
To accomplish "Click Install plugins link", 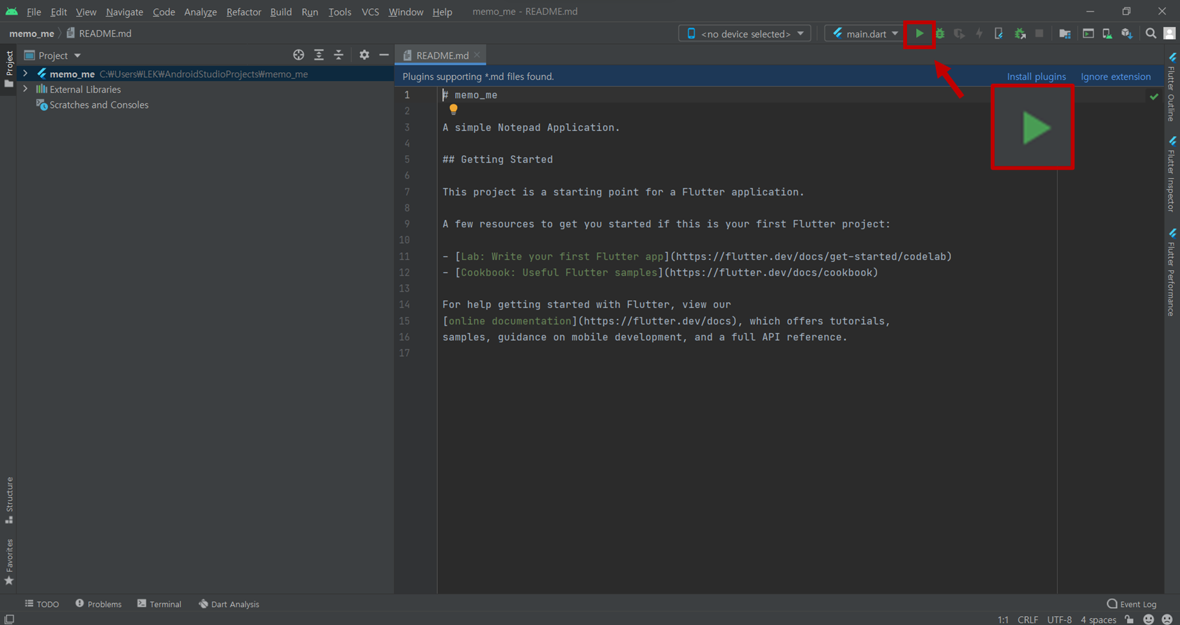I will tap(1036, 77).
